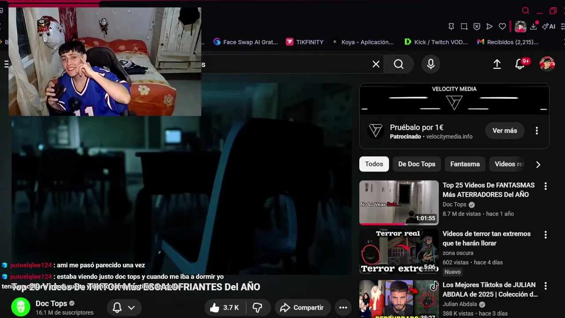Image resolution: width=565 pixels, height=318 pixels.
Task: Open Kick / Twitch VOD... bookmark
Action: tap(436, 42)
